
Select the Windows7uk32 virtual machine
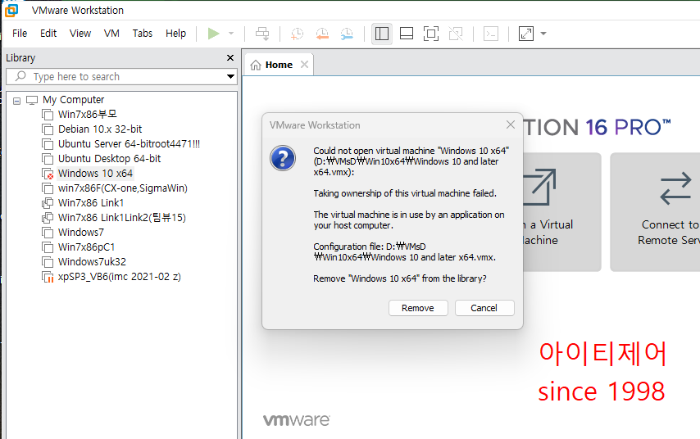[x=92, y=261]
